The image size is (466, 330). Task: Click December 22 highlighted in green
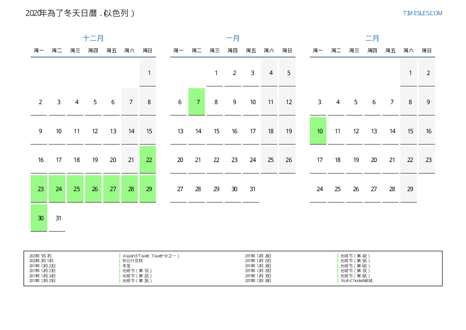click(x=148, y=160)
